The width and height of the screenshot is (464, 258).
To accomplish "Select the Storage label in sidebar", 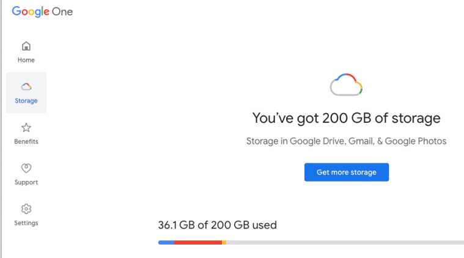I will tap(26, 101).
